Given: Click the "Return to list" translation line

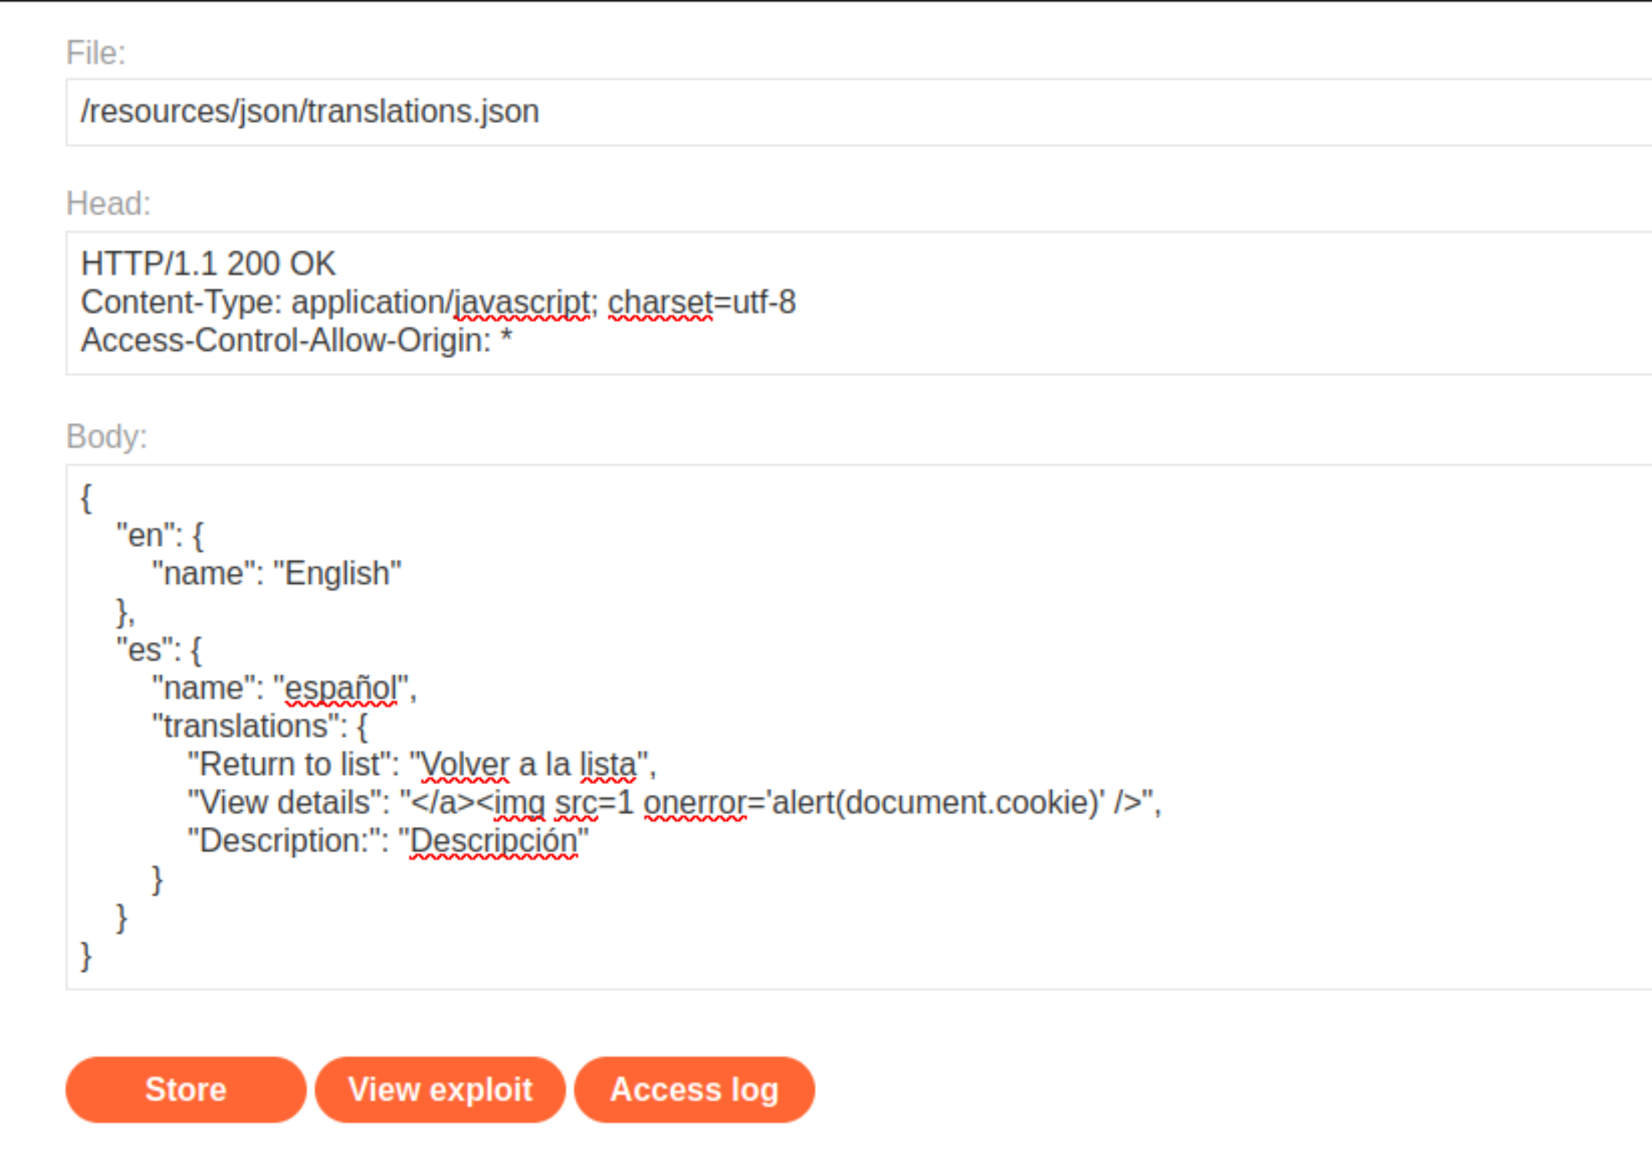Looking at the screenshot, I should (x=422, y=765).
